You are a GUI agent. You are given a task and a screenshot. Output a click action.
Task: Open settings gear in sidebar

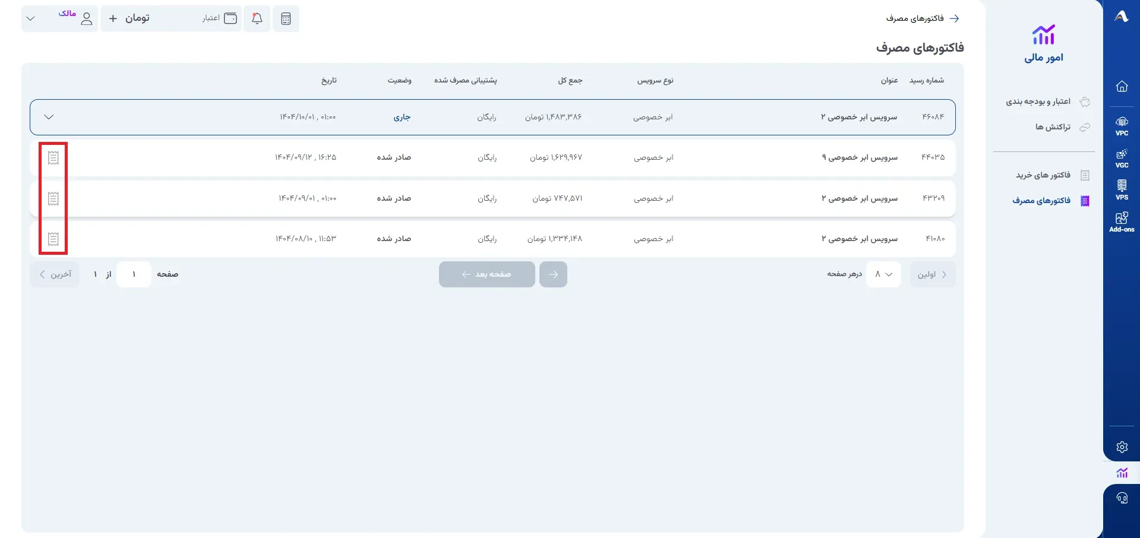click(1122, 447)
